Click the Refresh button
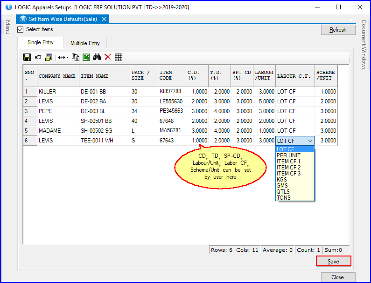Screen dimensions: 371x283 tap(338, 30)
